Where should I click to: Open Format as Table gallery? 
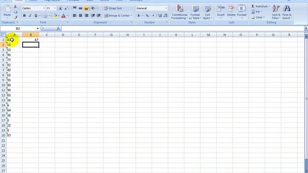tap(195, 12)
